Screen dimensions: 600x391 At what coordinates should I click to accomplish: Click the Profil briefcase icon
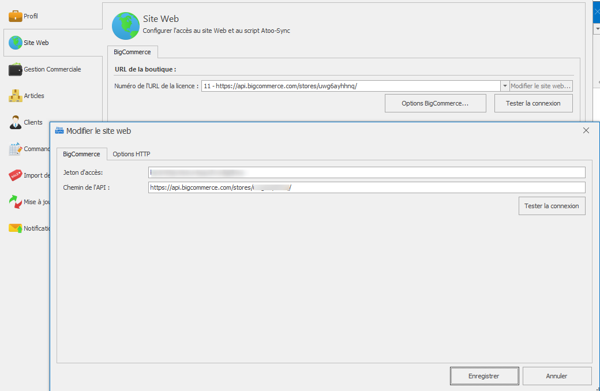tap(16, 16)
